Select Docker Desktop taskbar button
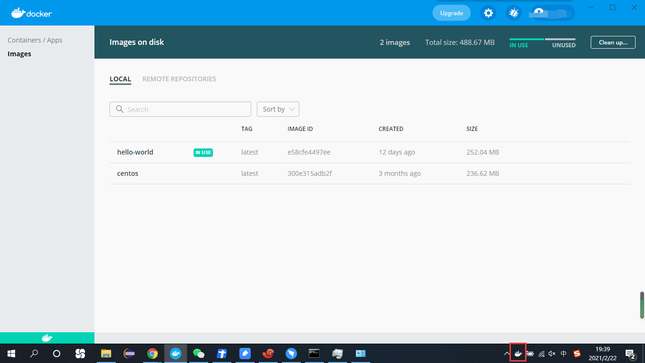645x363 pixels. tap(176, 354)
